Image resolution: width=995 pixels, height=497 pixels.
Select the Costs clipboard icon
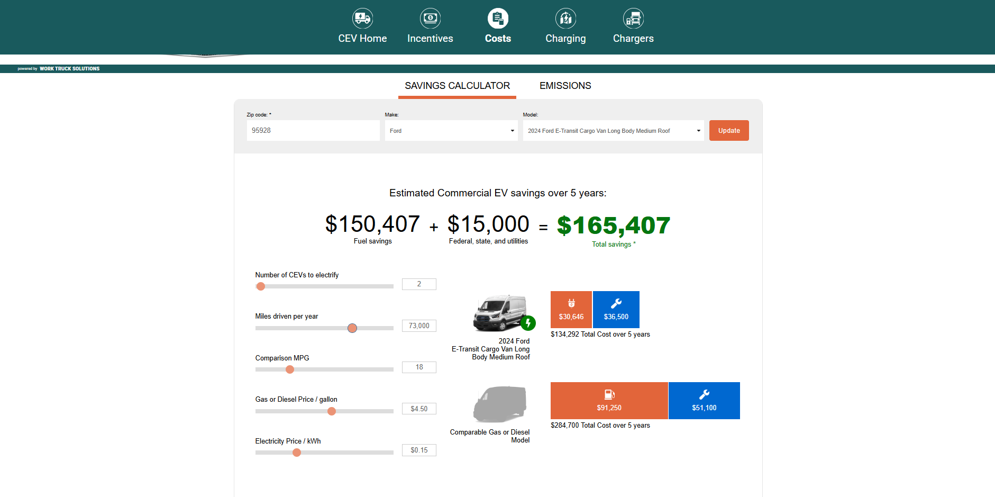(x=498, y=19)
